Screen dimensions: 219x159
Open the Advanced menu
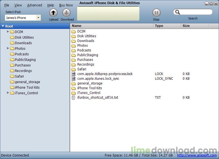pos(34,5)
